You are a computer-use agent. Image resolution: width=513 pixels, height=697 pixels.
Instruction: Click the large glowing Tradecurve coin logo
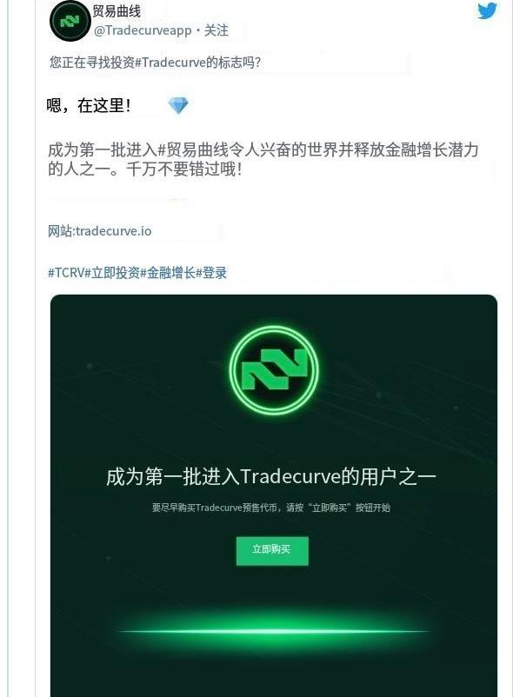coord(274,370)
